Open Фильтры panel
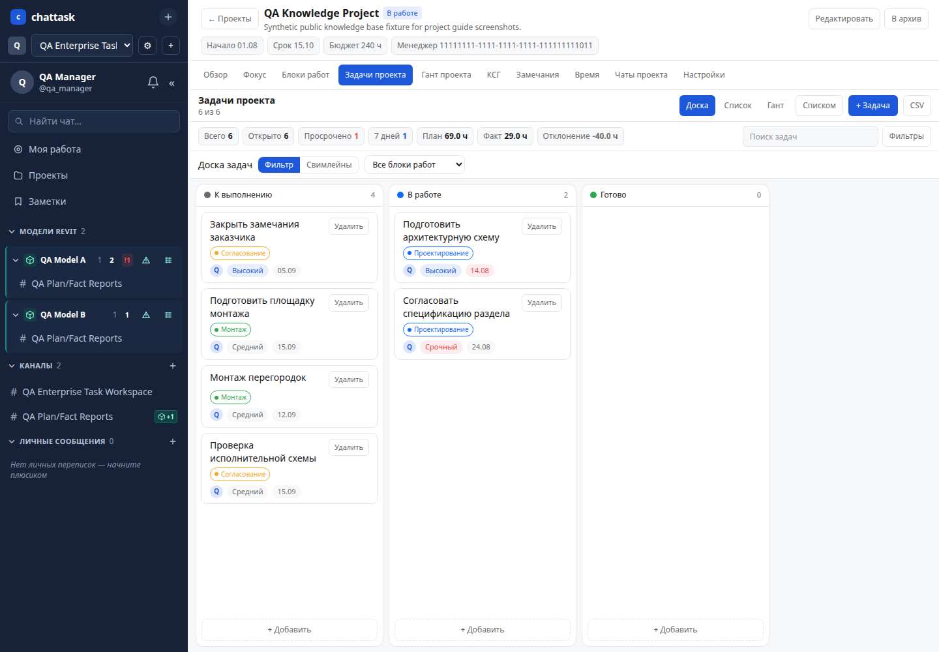 click(x=906, y=136)
